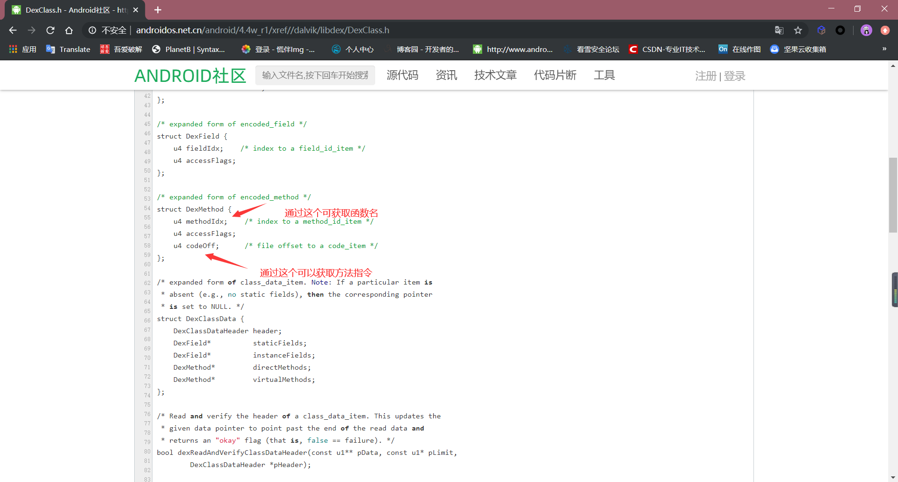898x482 pixels.
Task: Click the 'expanded form of encoded_method' comment
Action: [x=234, y=197]
